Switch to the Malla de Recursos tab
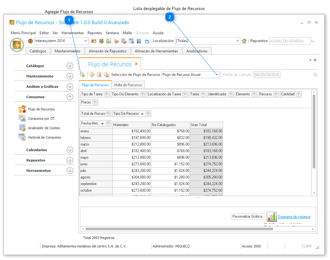Screen dimensions: 330x260 [128, 85]
